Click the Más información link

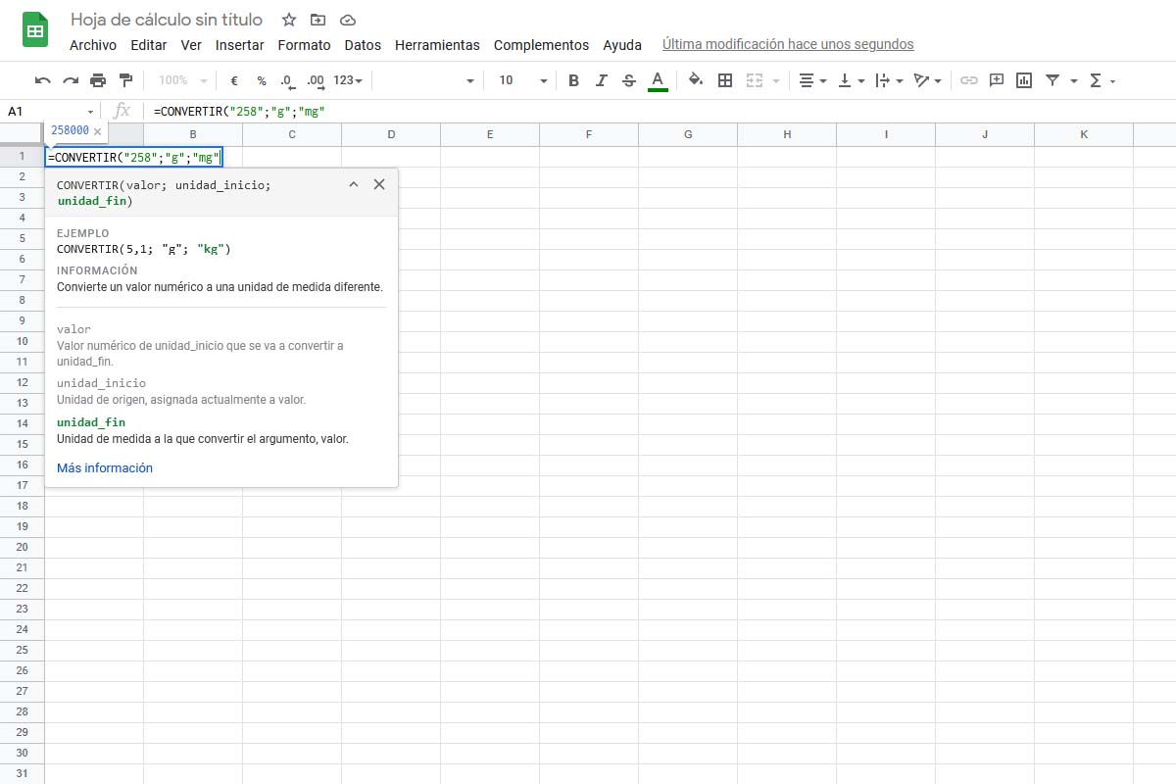[105, 468]
